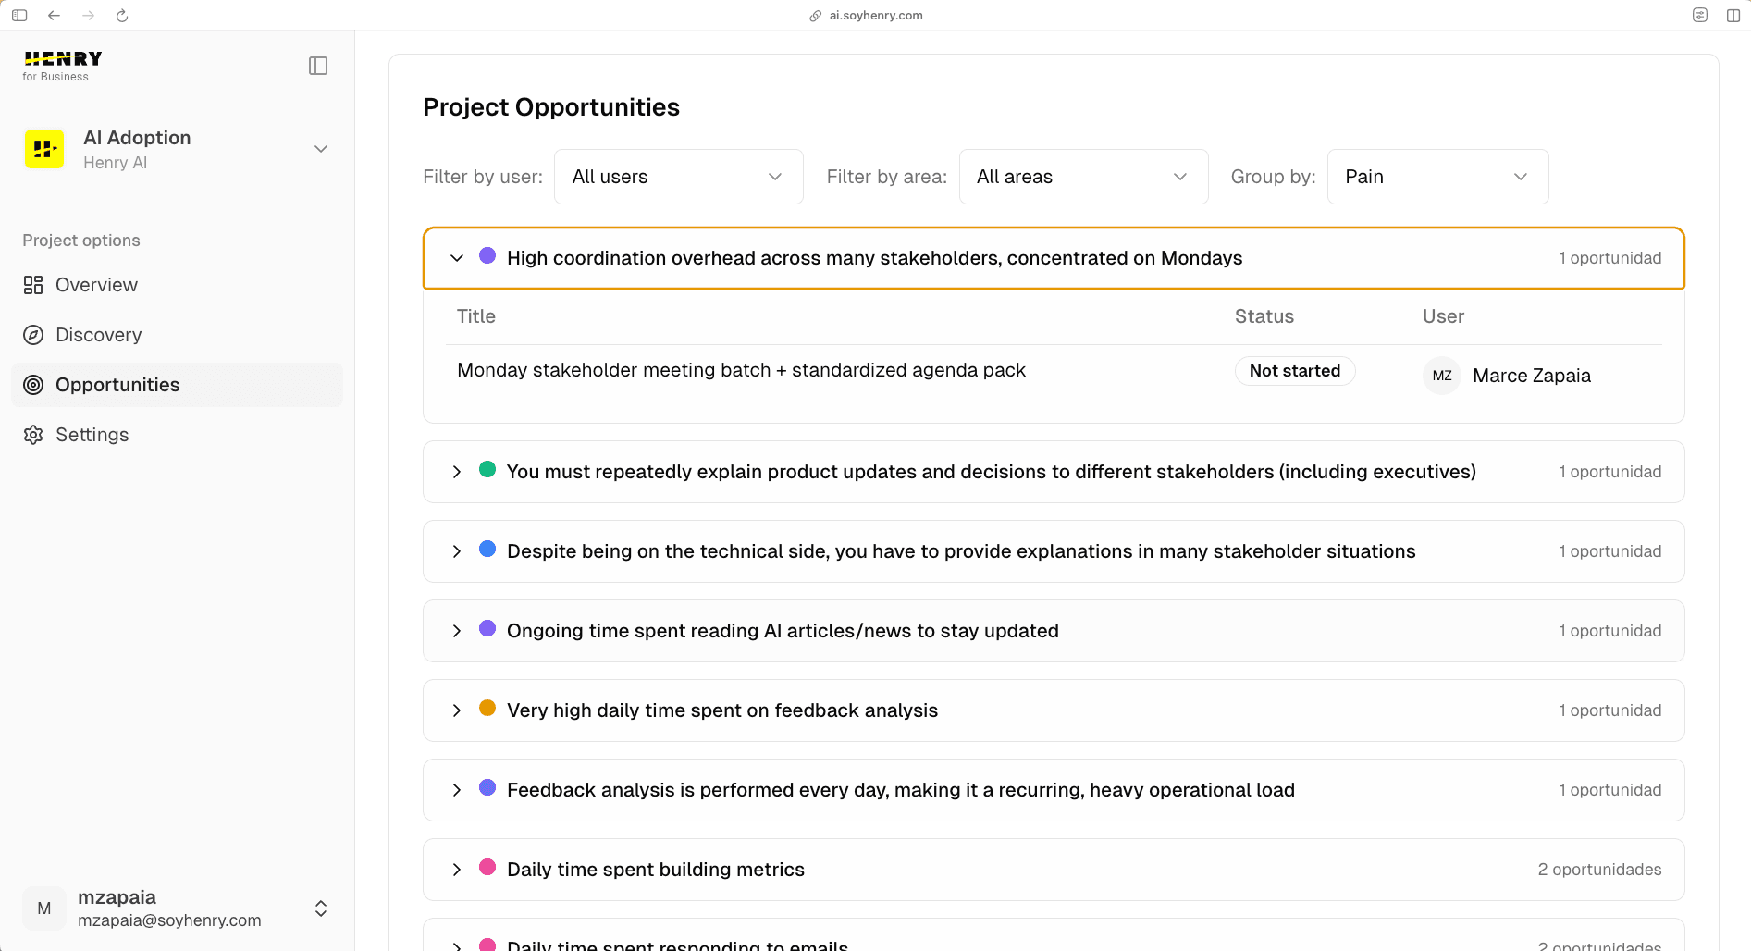Open the AI Adoption project switcher
Screen dimensions: 1751x951
pos(320,148)
